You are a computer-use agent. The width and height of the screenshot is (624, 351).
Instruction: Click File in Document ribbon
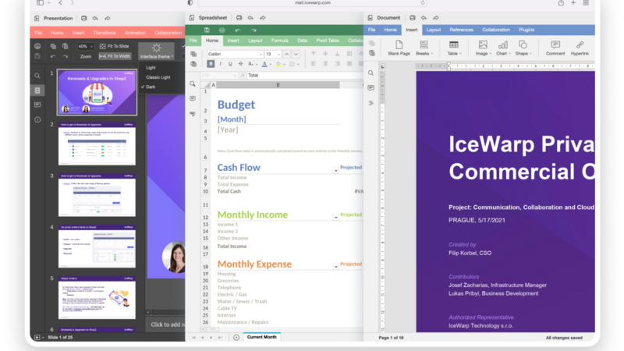pyautogui.click(x=371, y=30)
